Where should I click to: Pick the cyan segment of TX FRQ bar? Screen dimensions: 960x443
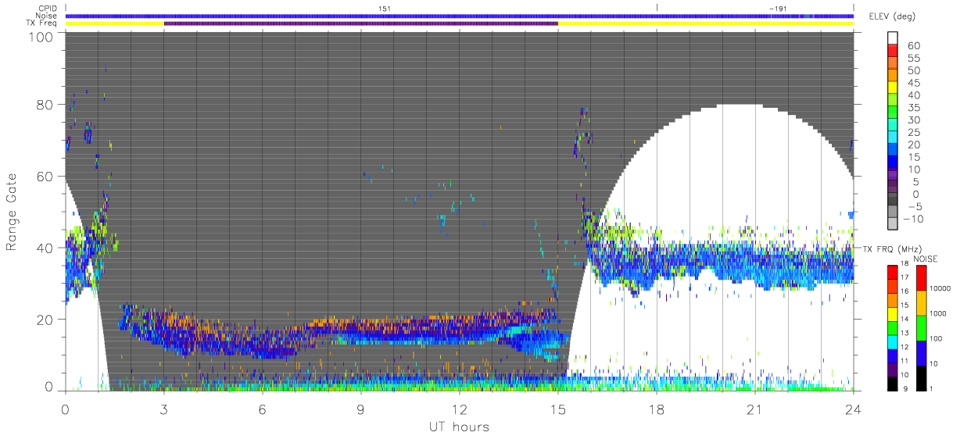[893, 341]
